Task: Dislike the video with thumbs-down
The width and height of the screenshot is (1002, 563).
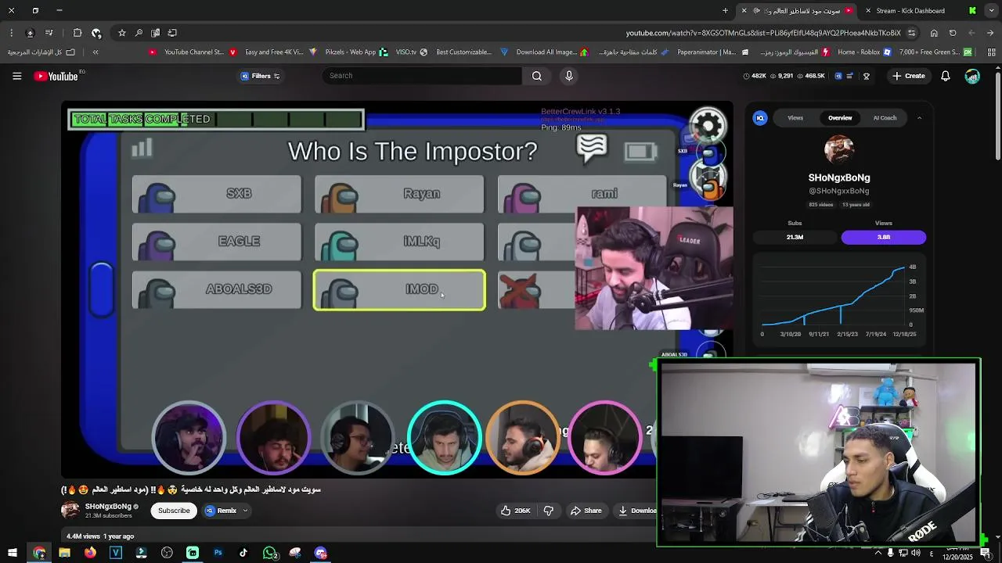Action: [x=549, y=511]
